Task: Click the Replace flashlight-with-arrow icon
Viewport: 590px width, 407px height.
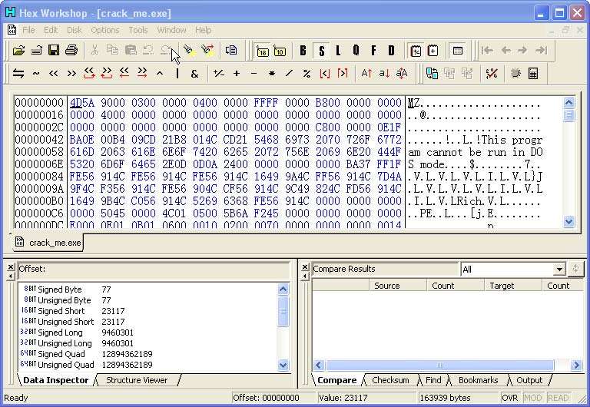Action: [x=207, y=51]
